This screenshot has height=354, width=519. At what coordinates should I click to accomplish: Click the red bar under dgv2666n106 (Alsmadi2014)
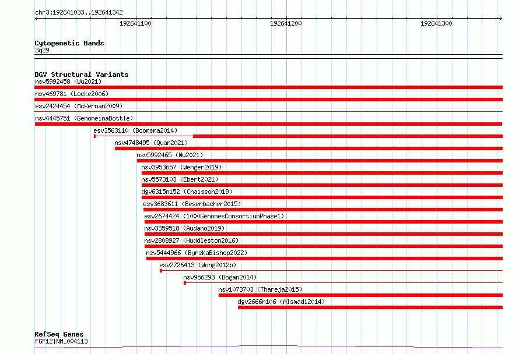click(x=370, y=307)
